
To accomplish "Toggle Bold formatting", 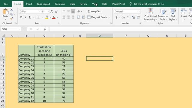I will [21, 17].
